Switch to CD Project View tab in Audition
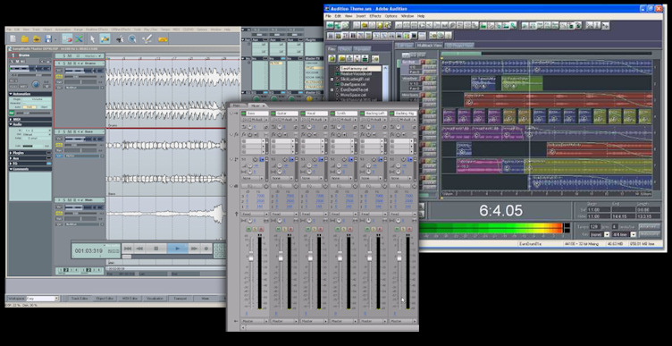The width and height of the screenshot is (672, 346). pos(459,45)
